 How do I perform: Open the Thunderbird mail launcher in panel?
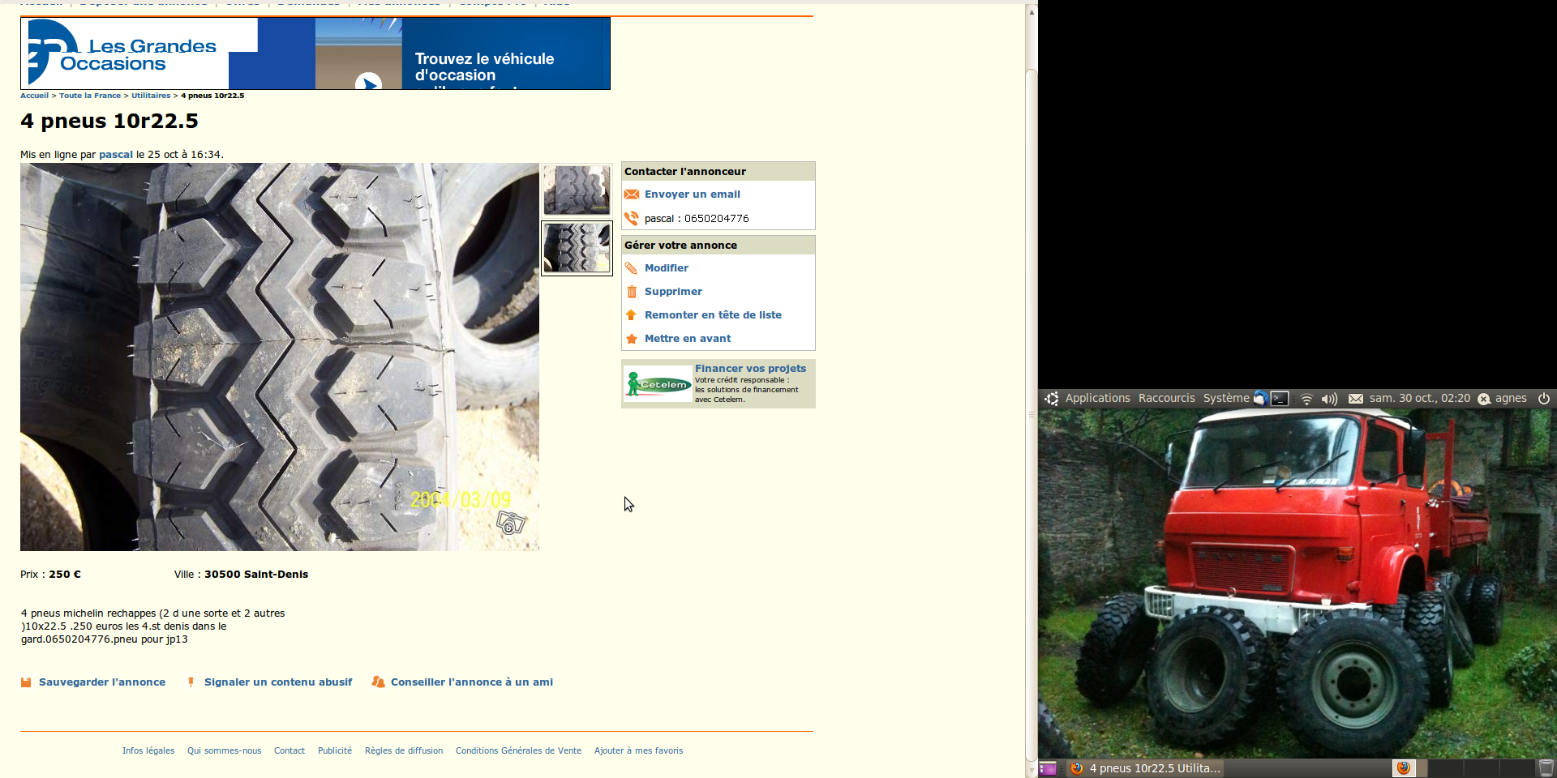click(1260, 398)
